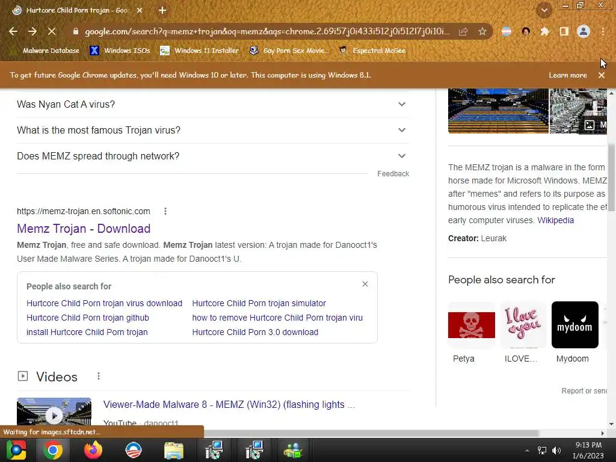Open the Start button on taskbar
This screenshot has width=616, height=462.
[16, 450]
